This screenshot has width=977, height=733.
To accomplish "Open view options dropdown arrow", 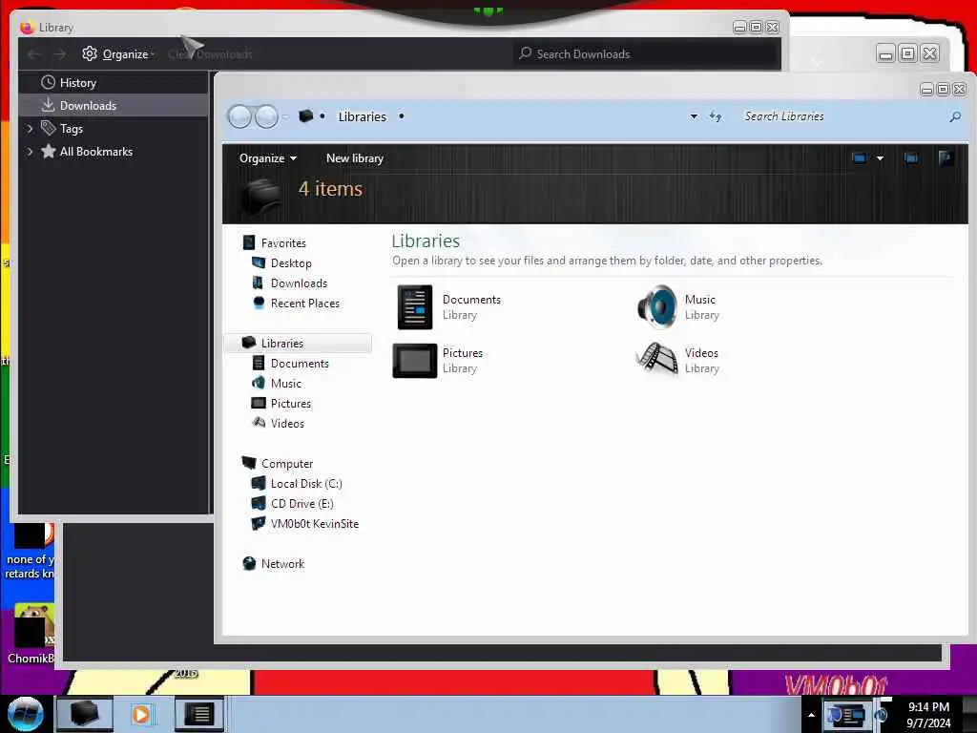I will coord(880,158).
